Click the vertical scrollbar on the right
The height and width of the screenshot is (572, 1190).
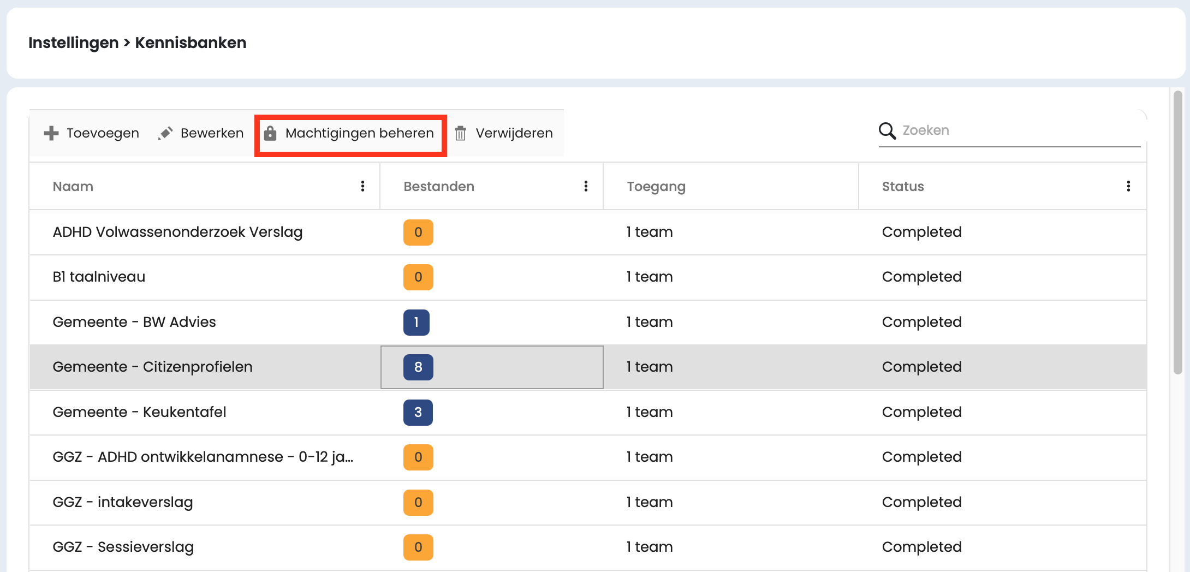pyautogui.click(x=1177, y=232)
